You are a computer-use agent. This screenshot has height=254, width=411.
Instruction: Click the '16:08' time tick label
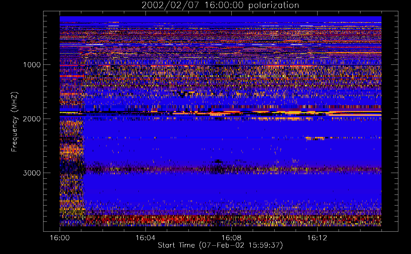(x=231, y=238)
